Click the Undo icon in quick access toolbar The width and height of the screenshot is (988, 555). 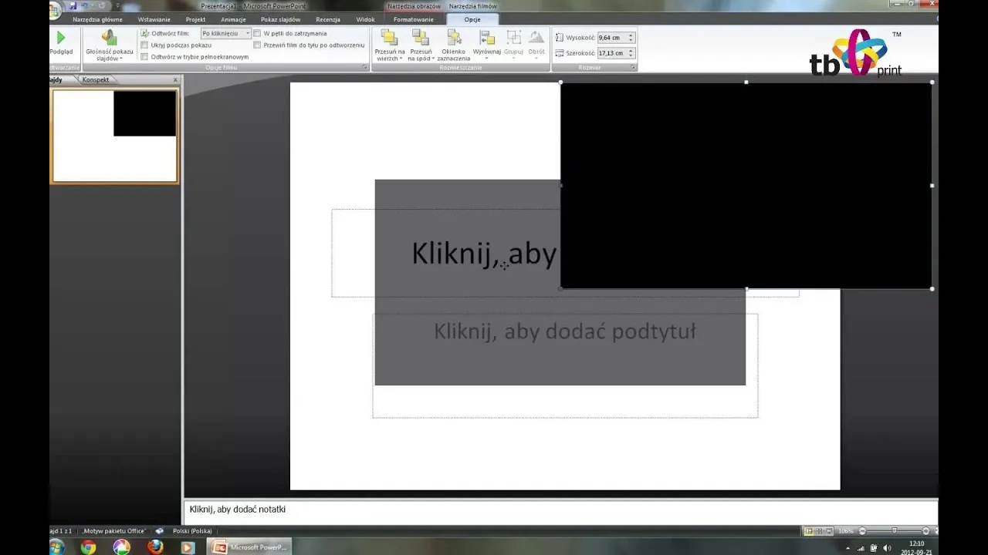point(86,6)
